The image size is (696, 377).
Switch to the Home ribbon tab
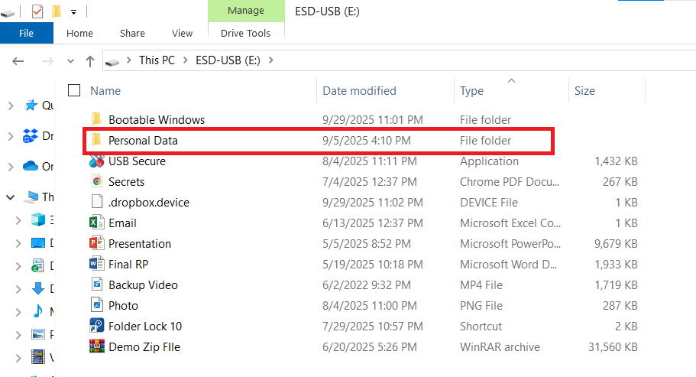coord(80,34)
